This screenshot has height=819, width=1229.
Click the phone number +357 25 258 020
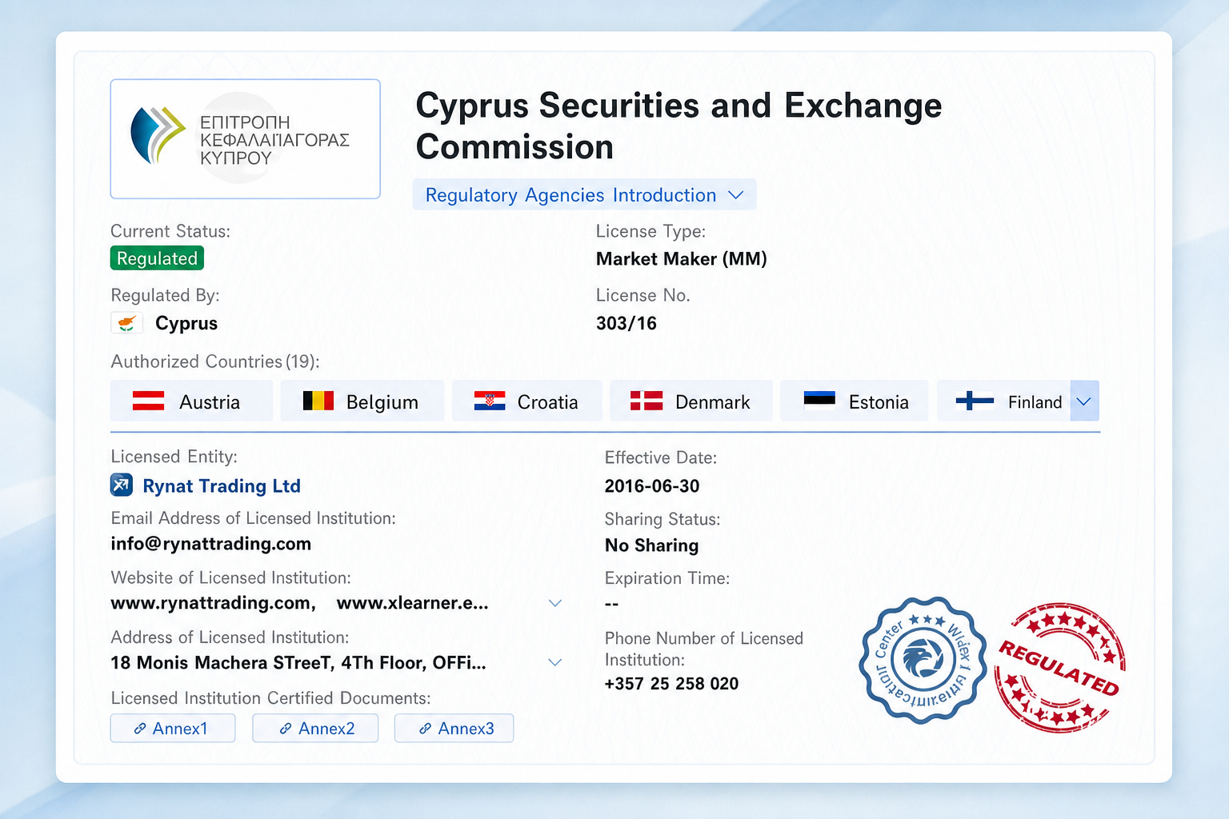click(x=672, y=684)
